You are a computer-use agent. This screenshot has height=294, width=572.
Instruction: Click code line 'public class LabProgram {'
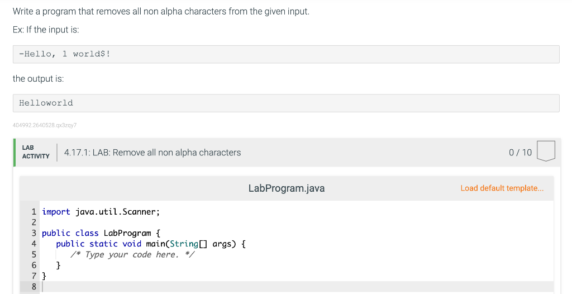pos(101,233)
